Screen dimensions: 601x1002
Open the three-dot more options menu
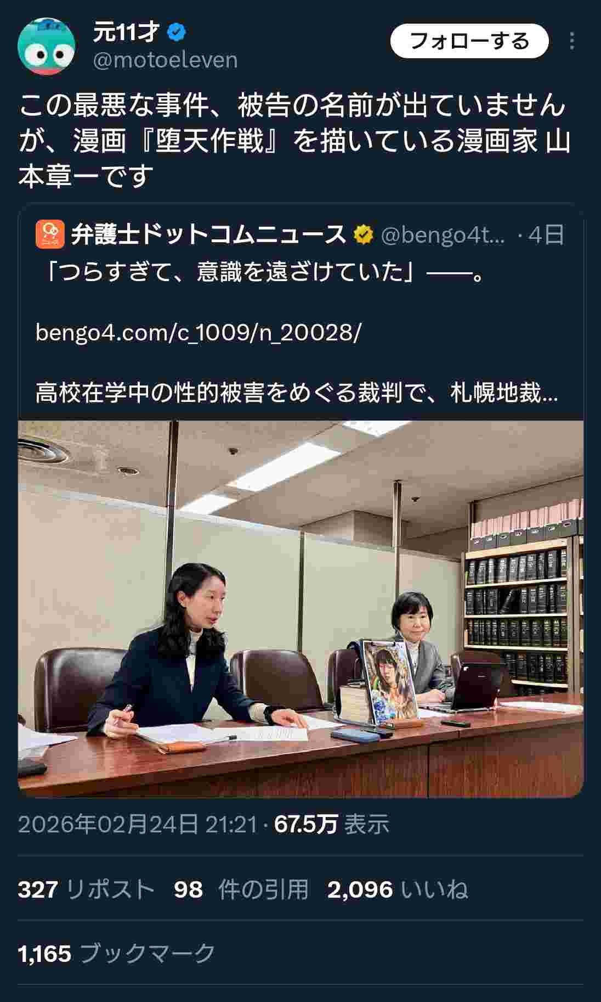(x=572, y=41)
